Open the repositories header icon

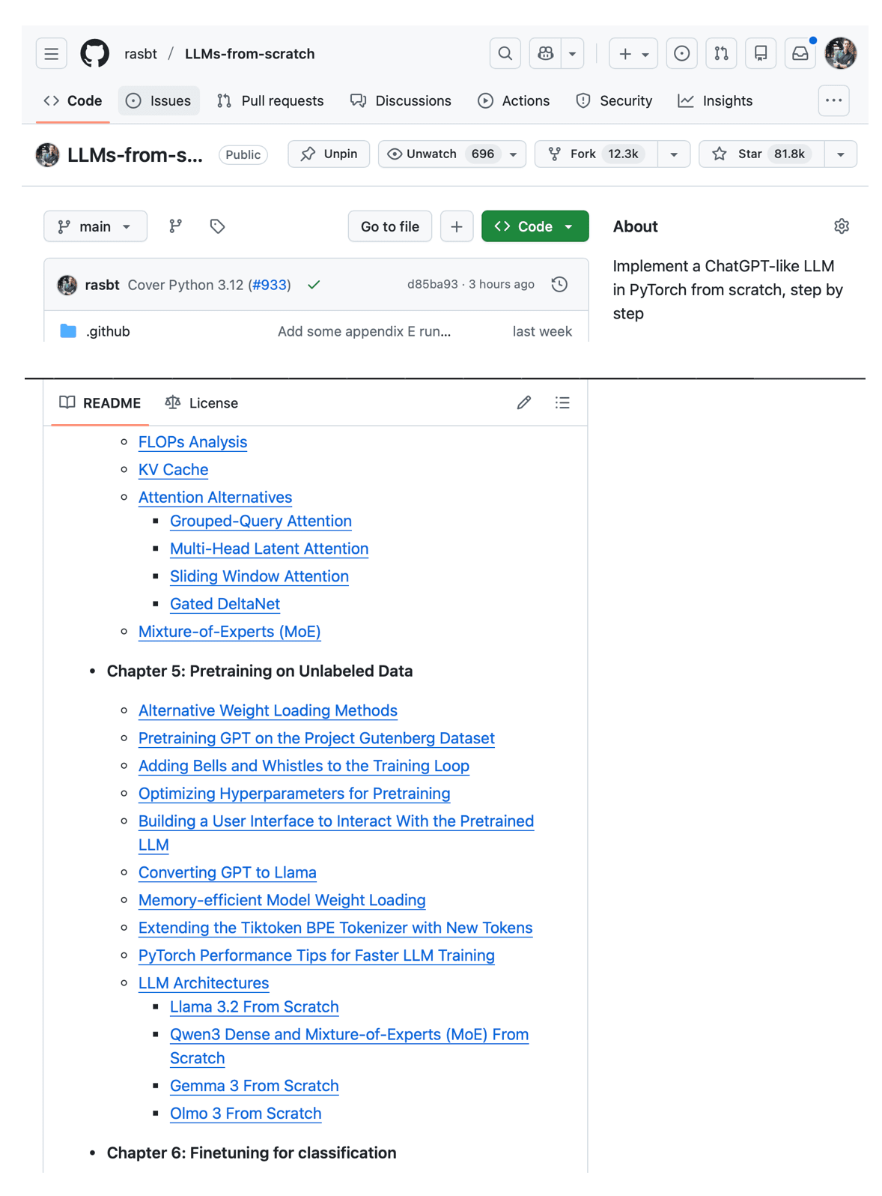pyautogui.click(x=761, y=54)
